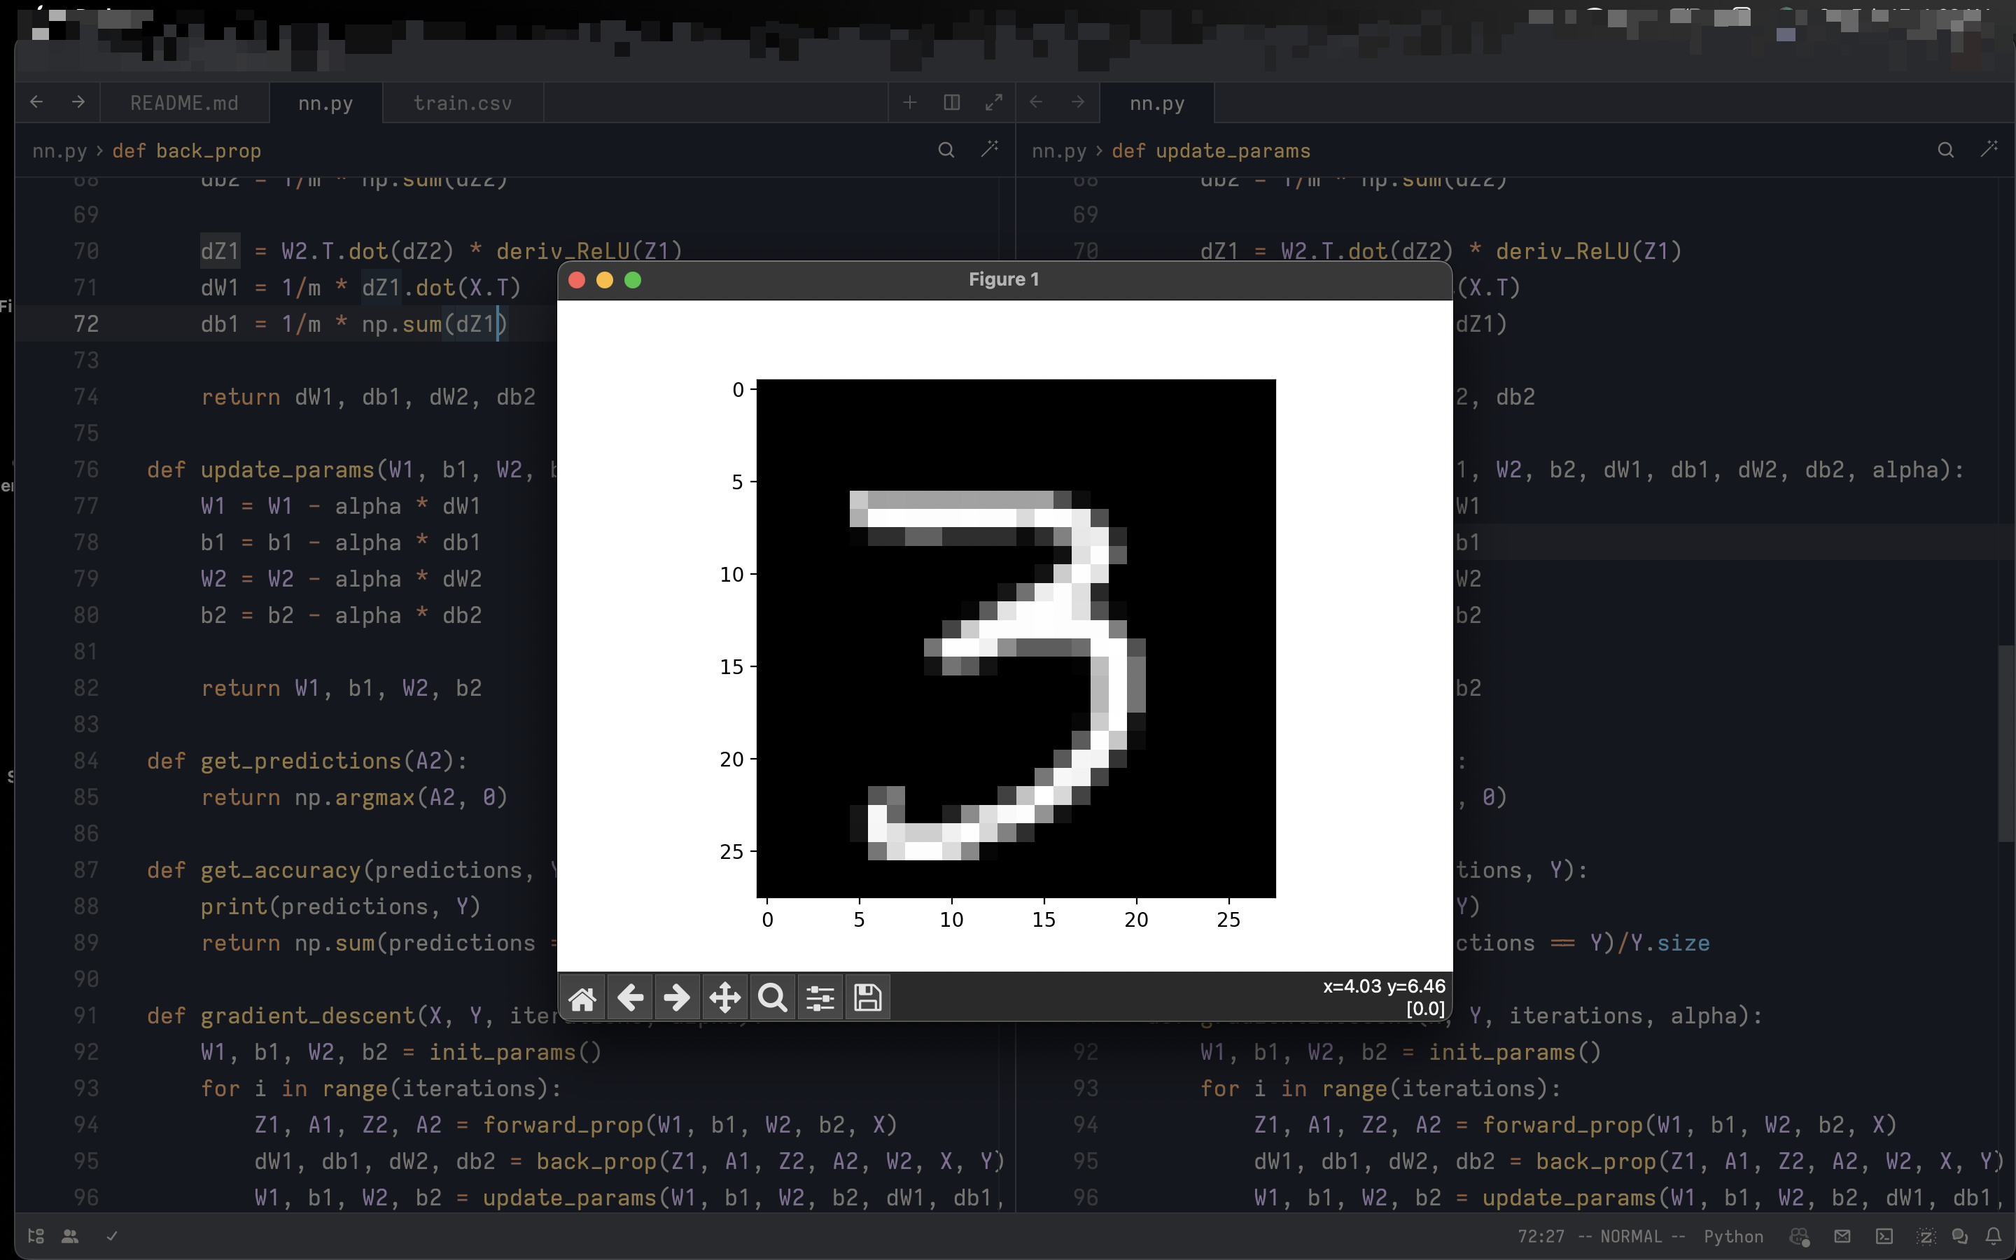Go forward to next view in Figure 1
The width and height of the screenshot is (2016, 1260).
click(x=678, y=997)
